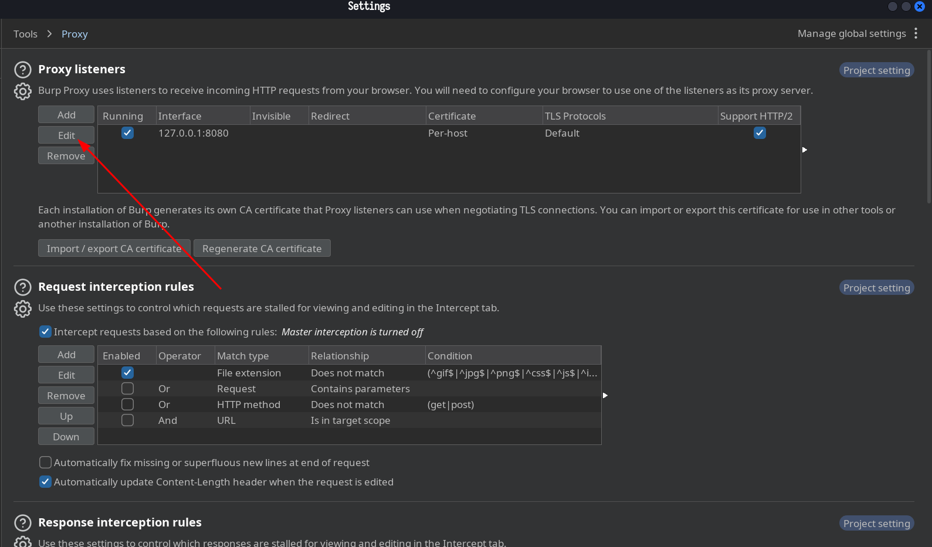932x547 pixels.
Task: Enable automatic fix of missing new lines
Action: point(45,463)
